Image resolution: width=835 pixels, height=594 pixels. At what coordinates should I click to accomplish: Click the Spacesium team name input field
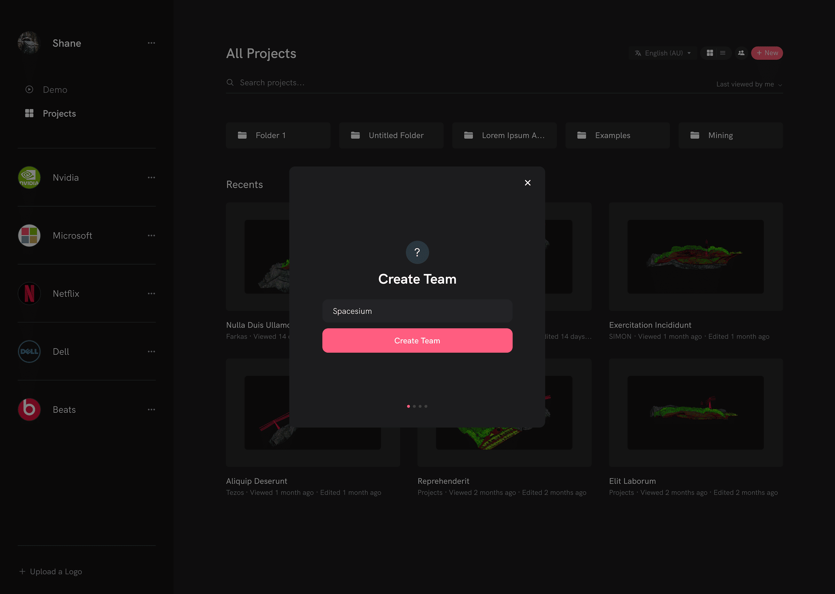[417, 311]
